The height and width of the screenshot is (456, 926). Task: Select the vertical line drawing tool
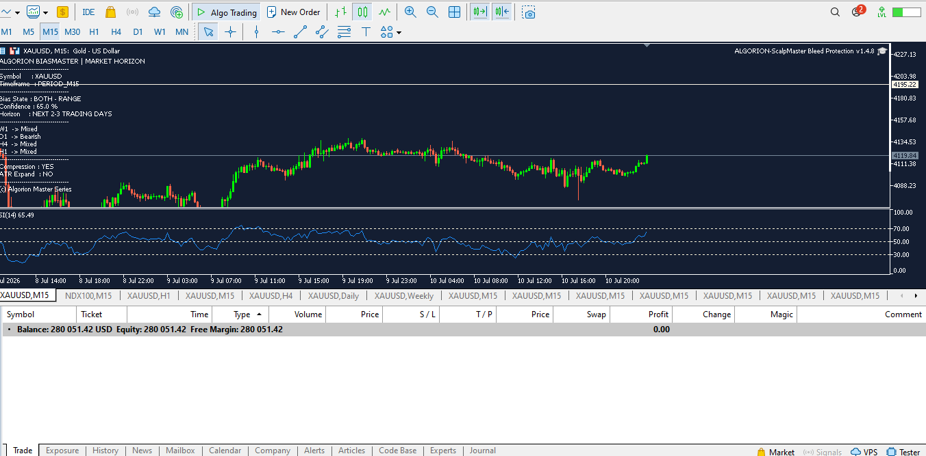pos(256,31)
